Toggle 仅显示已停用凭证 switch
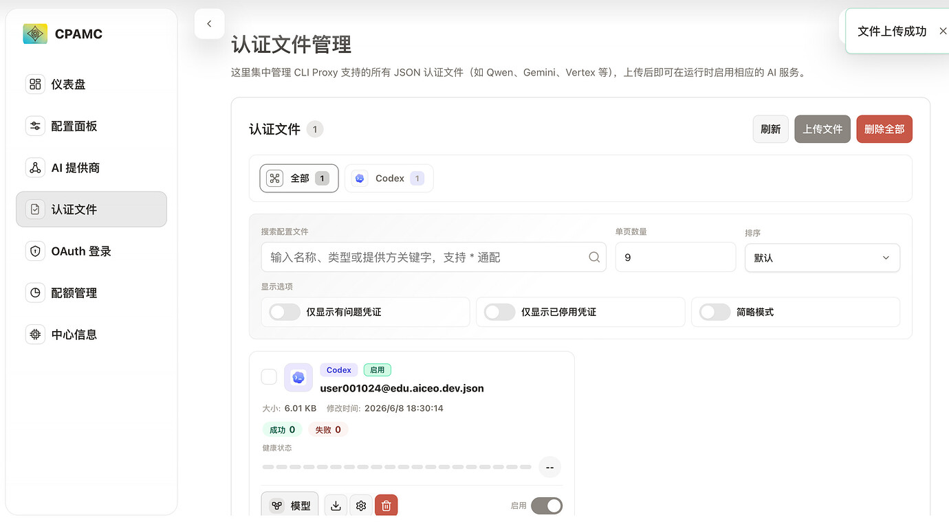 (x=500, y=312)
